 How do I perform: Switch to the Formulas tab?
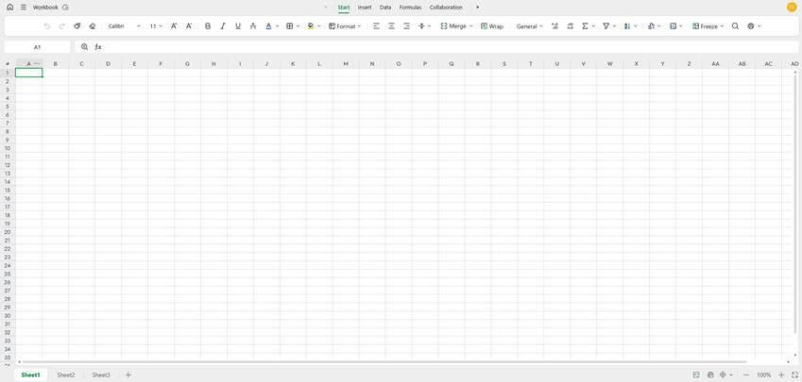click(410, 8)
